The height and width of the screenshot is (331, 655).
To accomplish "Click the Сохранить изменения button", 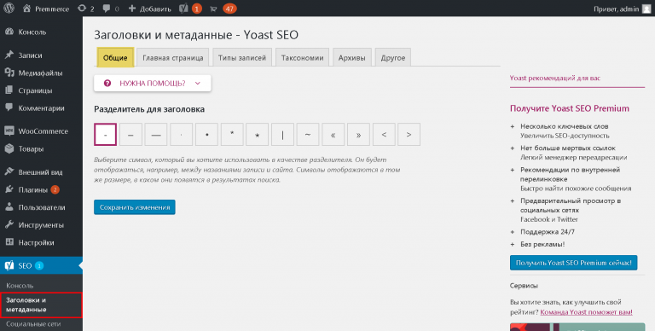I will (135, 207).
